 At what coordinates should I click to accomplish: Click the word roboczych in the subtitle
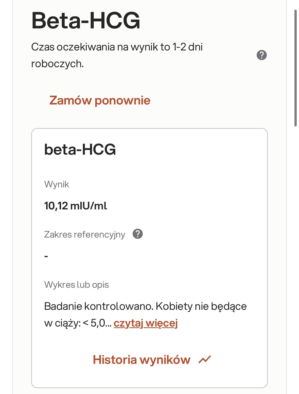click(x=57, y=64)
